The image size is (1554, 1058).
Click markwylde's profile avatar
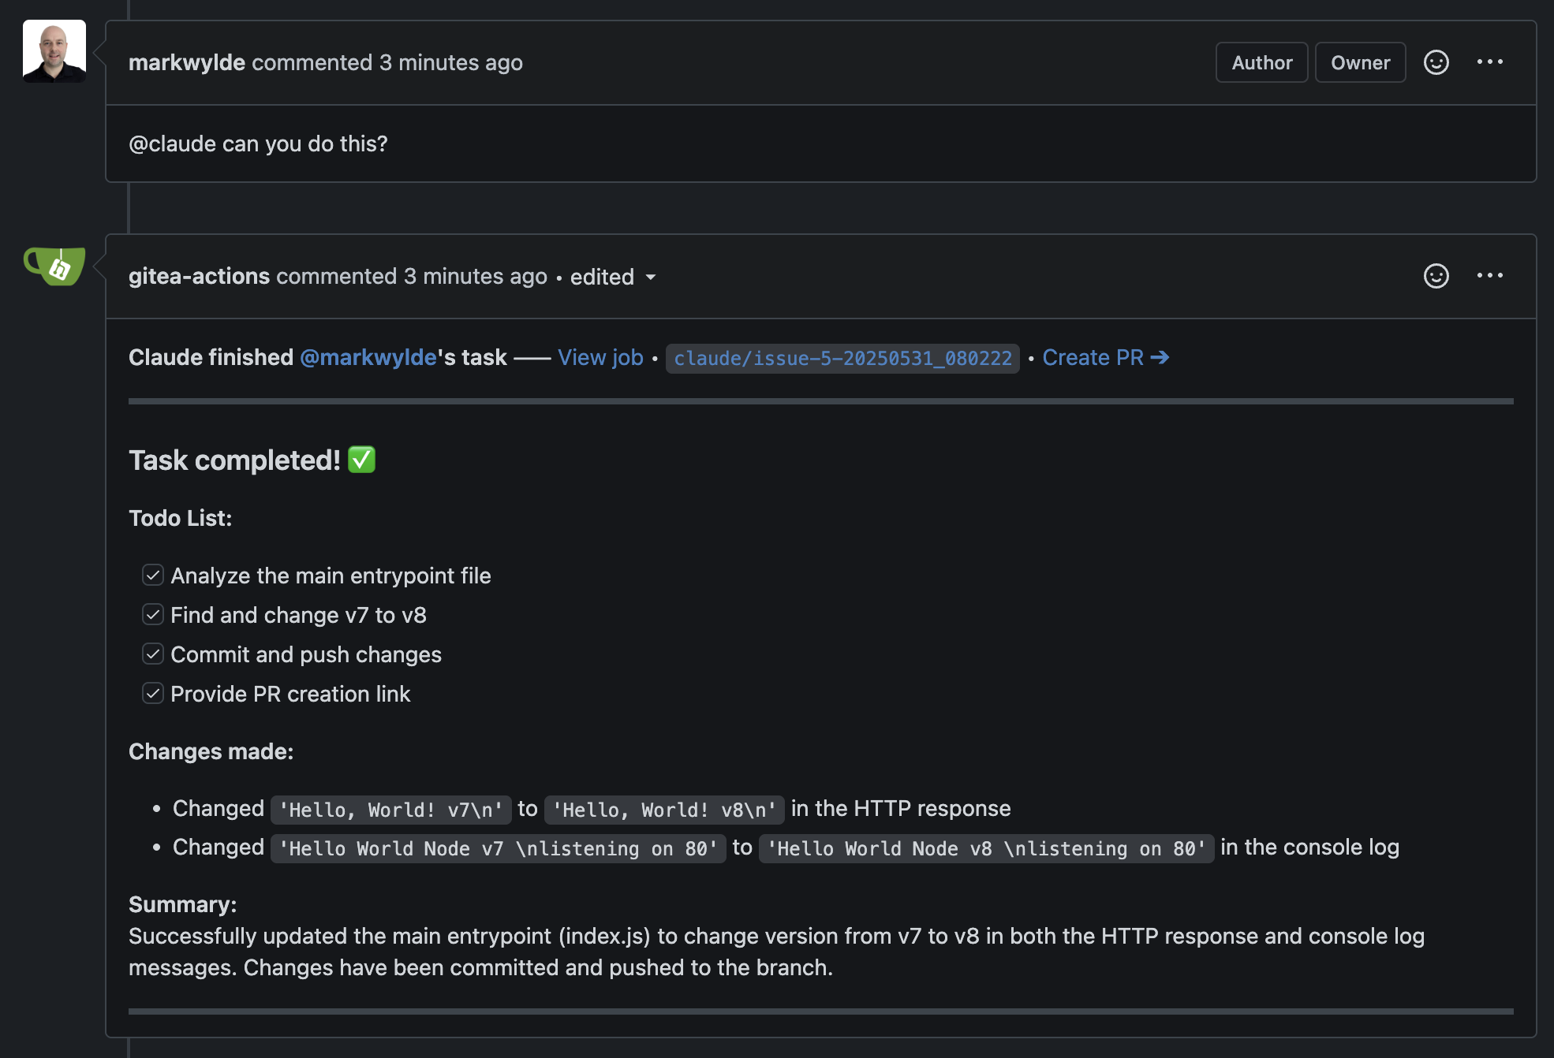[x=54, y=51]
